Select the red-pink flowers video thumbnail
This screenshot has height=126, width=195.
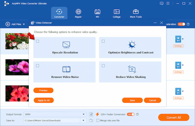17,93
